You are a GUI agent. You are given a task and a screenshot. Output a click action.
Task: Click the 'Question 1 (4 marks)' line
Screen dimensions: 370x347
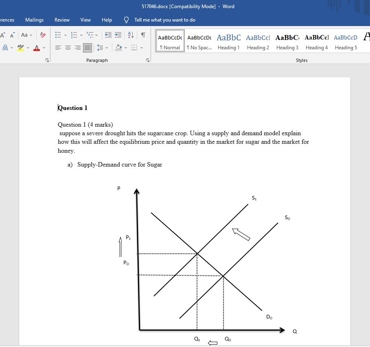click(85, 125)
